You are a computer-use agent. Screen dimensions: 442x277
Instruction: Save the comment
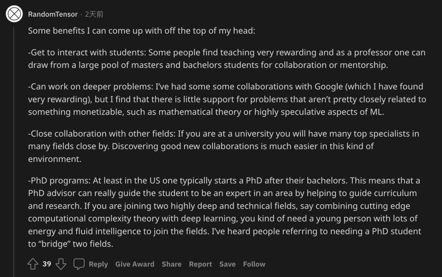click(227, 264)
